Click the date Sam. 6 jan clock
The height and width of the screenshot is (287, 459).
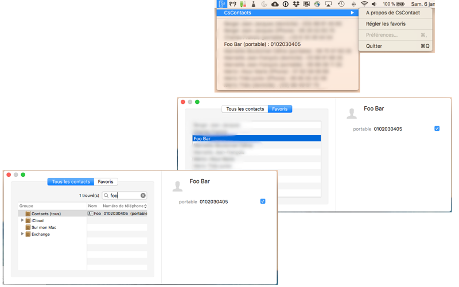[x=423, y=4]
